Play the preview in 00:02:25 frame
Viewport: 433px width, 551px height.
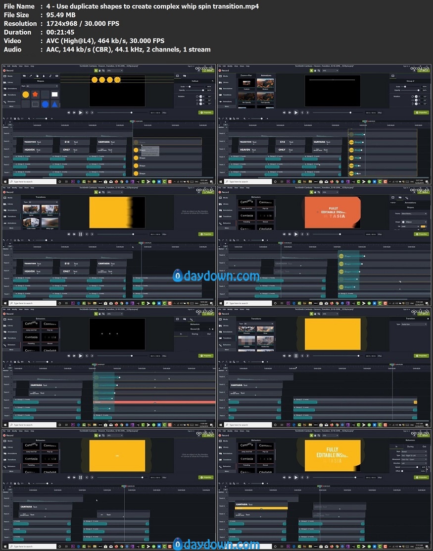tap(80, 112)
